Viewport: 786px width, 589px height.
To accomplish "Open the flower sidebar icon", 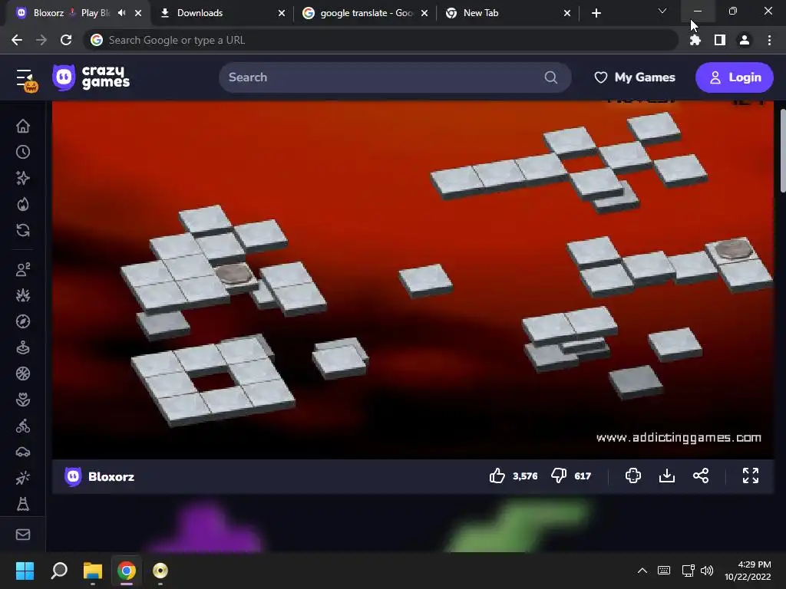I will coord(23,400).
